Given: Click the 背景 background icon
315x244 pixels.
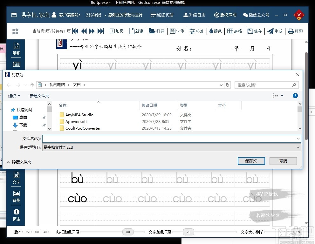Looking at the screenshot, I should (x=16, y=196).
